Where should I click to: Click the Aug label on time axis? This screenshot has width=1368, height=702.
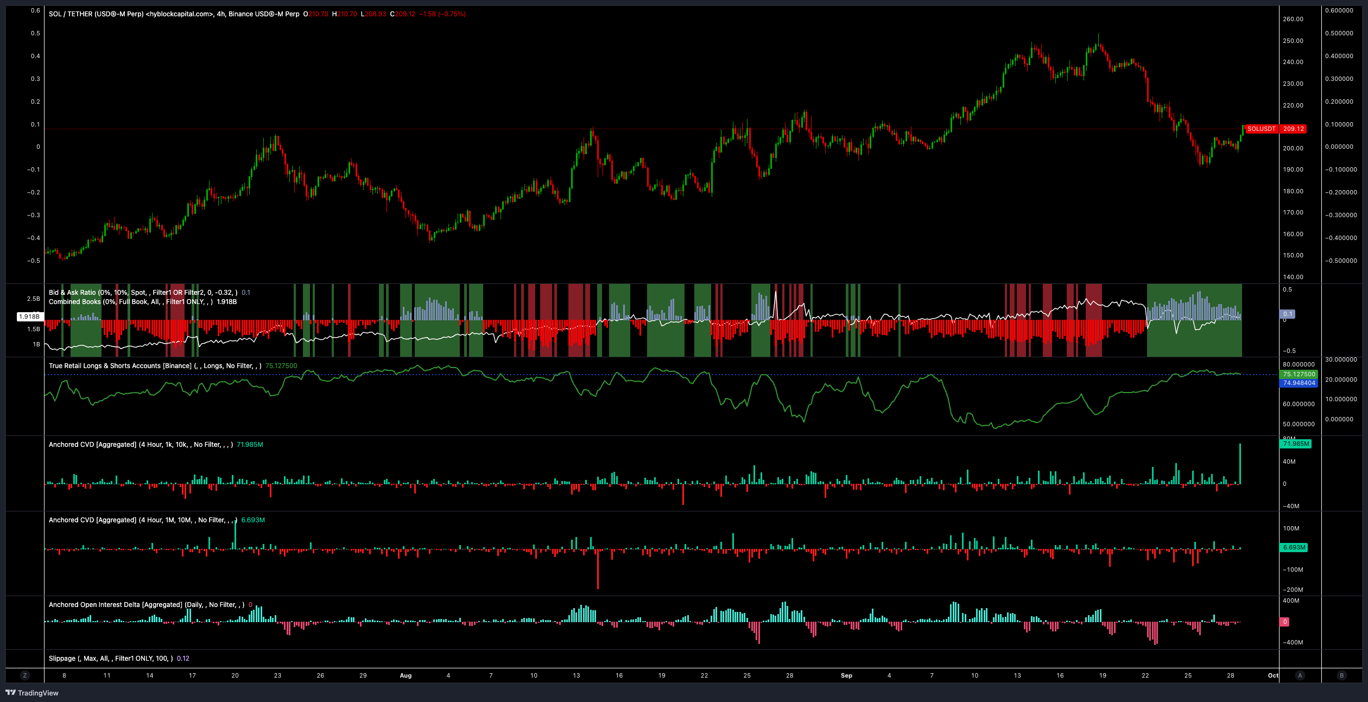406,675
